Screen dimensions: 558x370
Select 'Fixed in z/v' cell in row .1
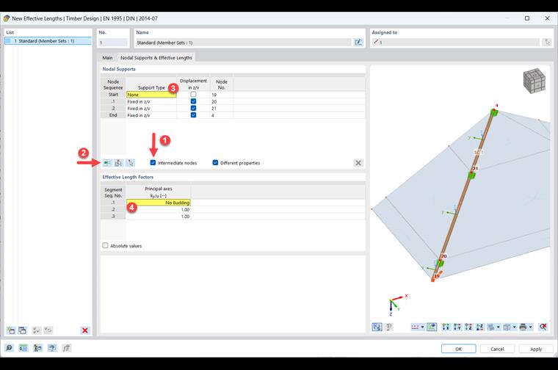tap(151, 101)
